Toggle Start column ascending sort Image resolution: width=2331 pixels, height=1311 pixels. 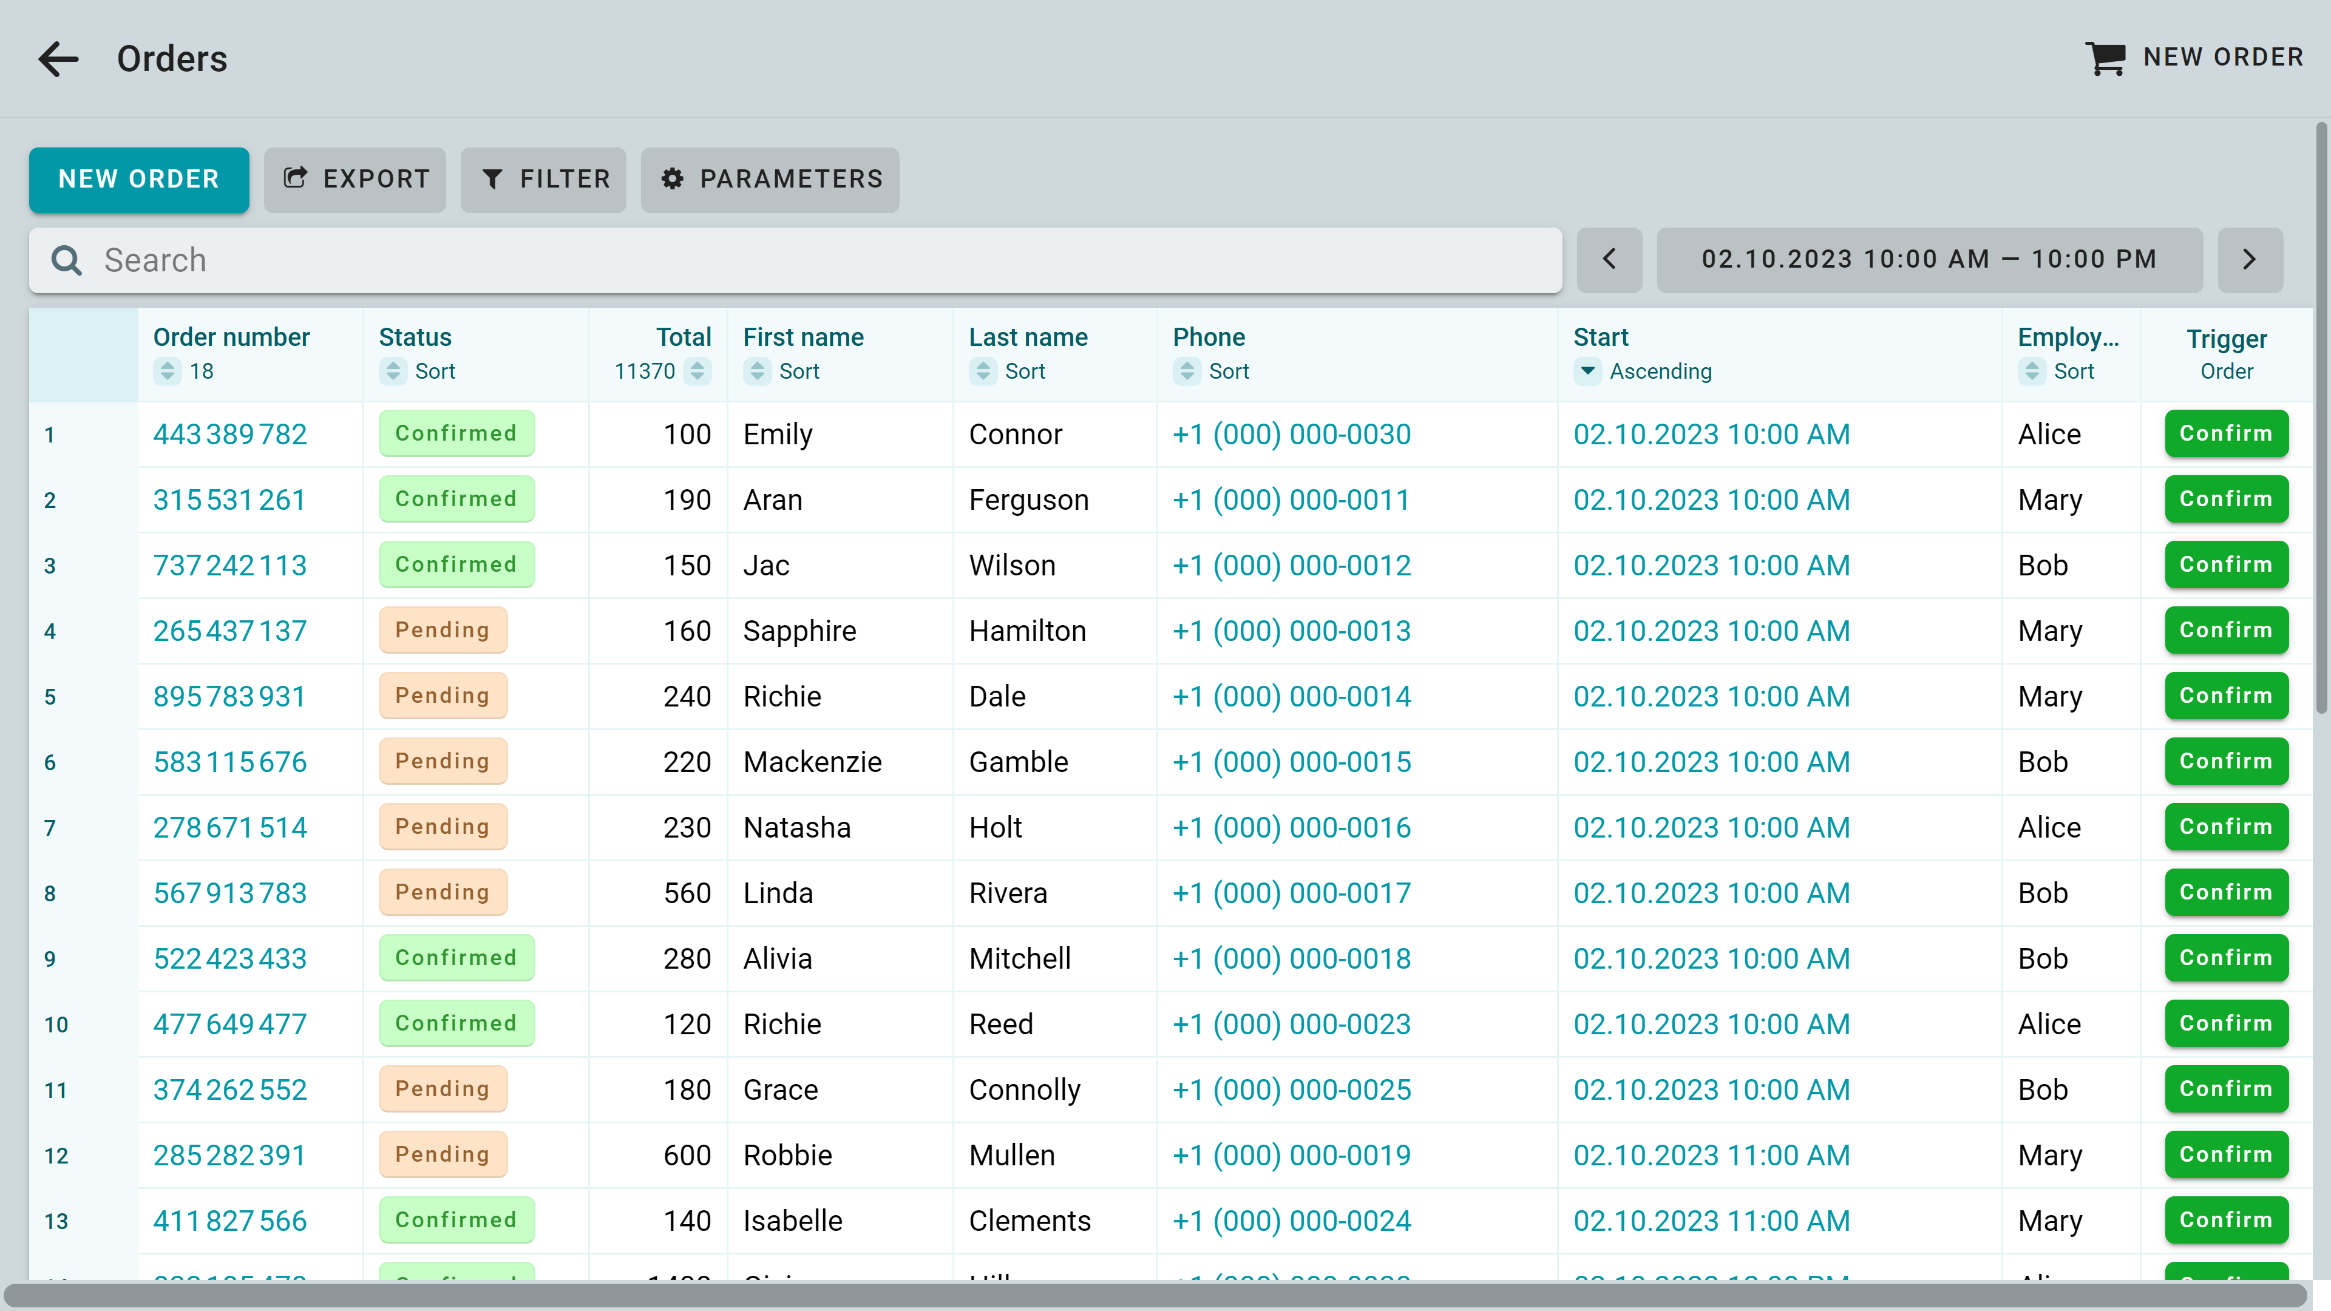(1588, 371)
